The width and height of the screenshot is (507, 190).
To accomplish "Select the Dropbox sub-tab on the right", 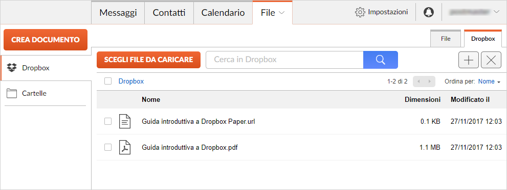I will [x=483, y=39].
